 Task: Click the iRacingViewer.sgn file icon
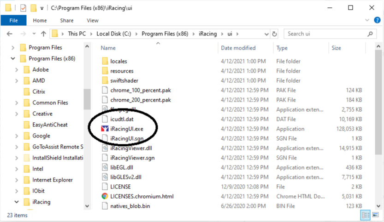105,158
